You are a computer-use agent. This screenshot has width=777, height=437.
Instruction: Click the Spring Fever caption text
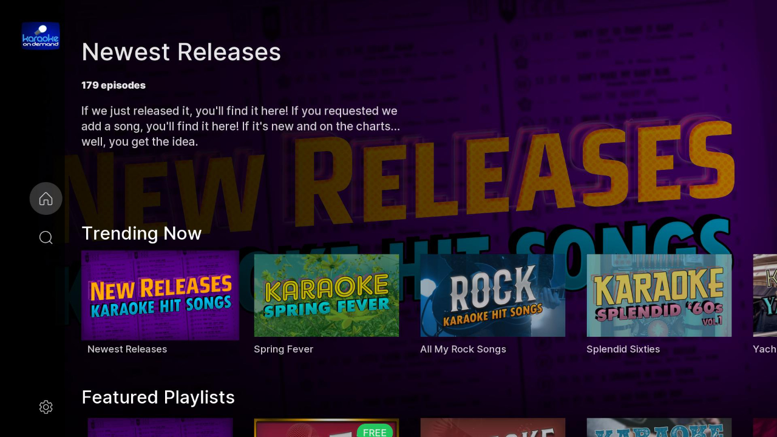(x=283, y=349)
